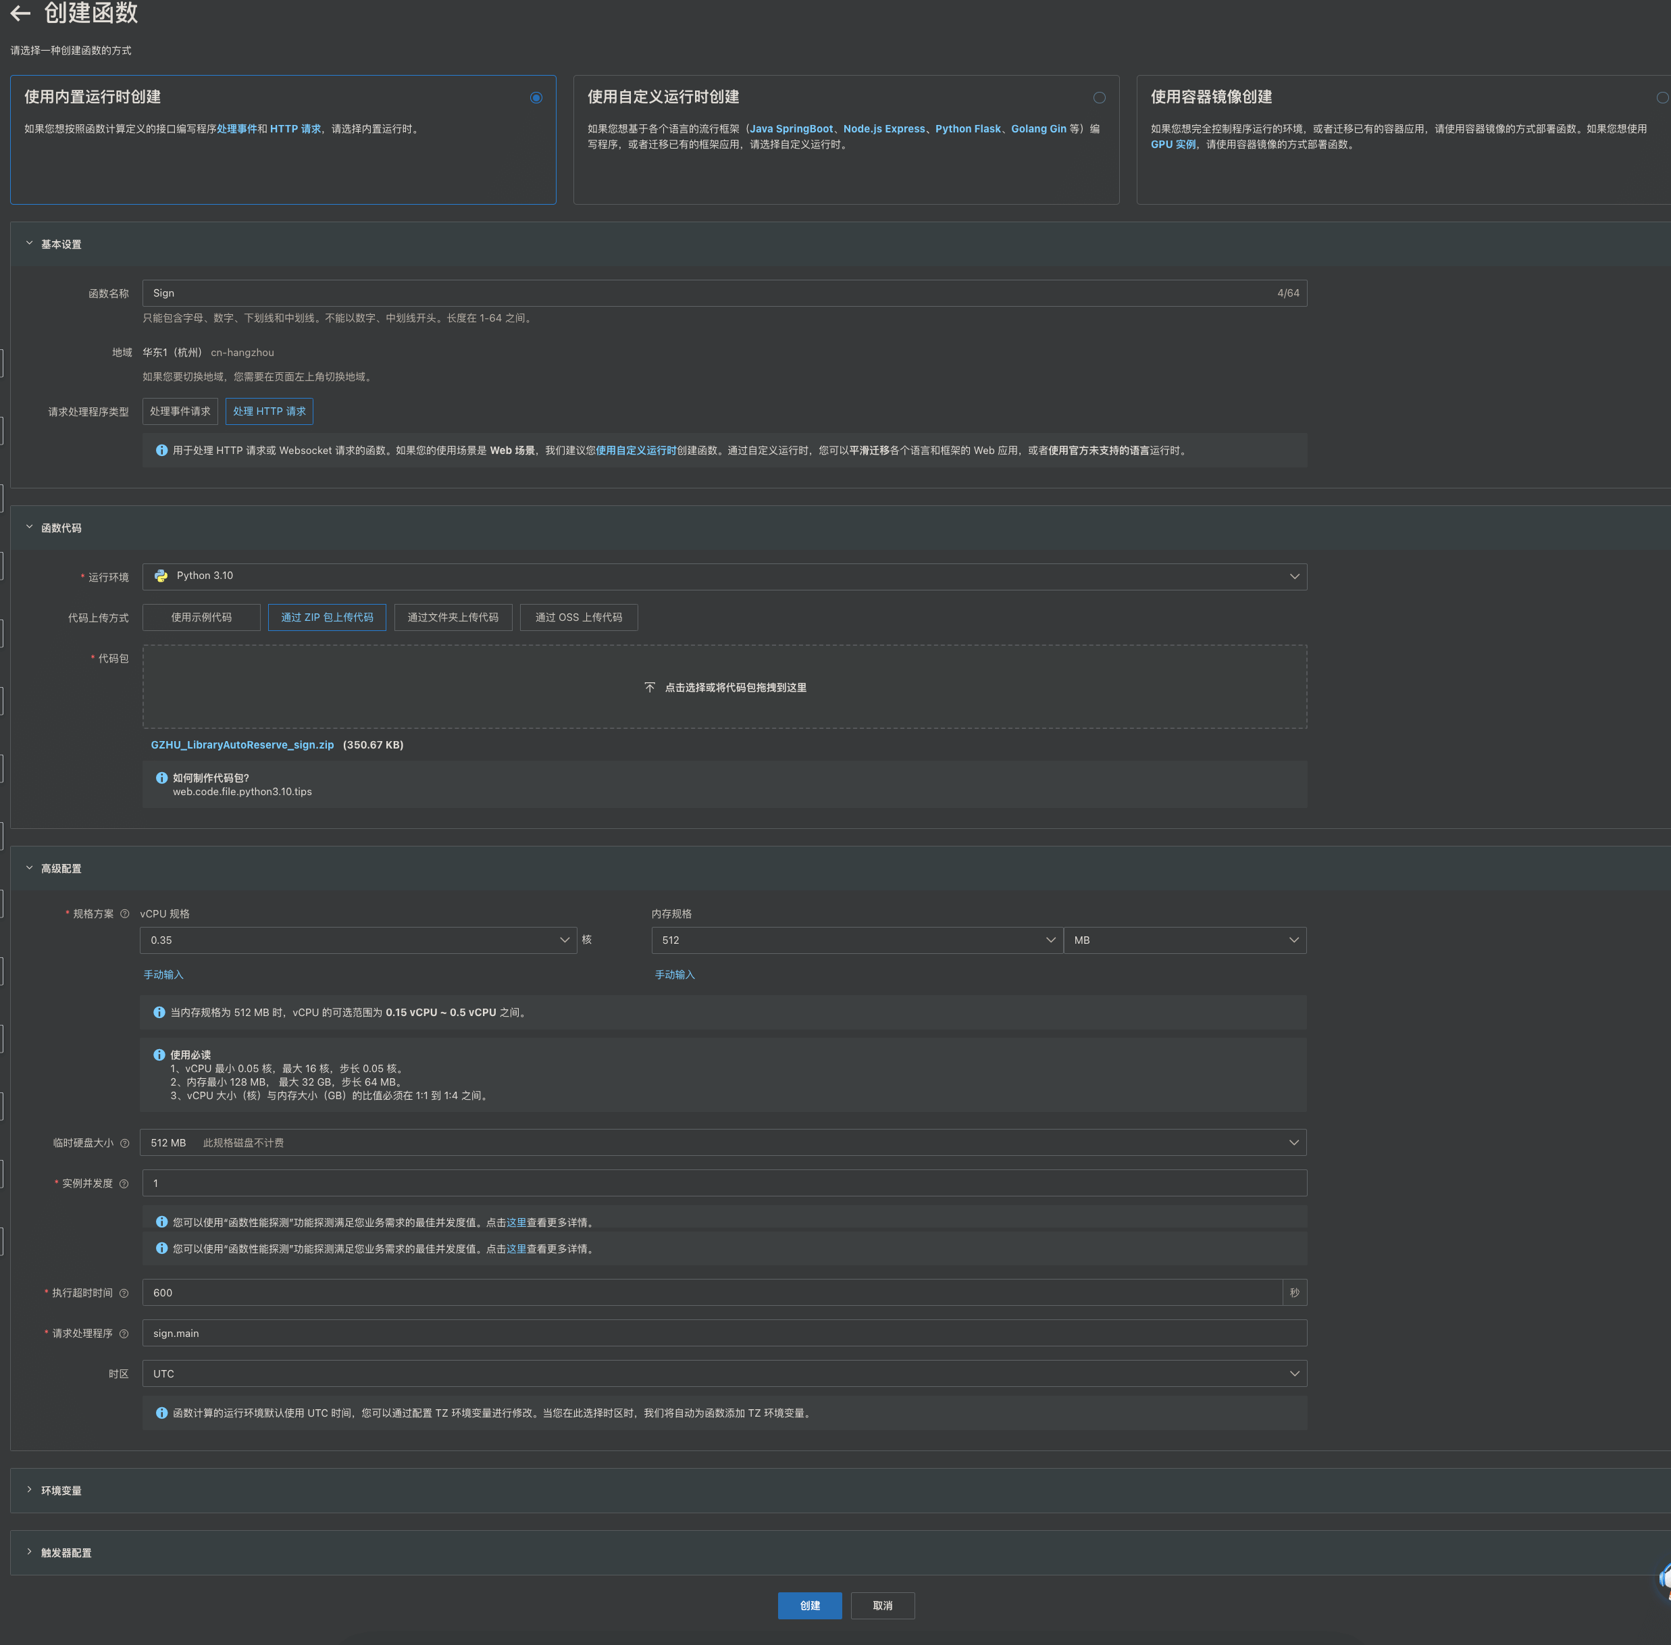This screenshot has height=1645, width=1671.
Task: Click help icon next to 实例并发度
Action: point(124,1184)
